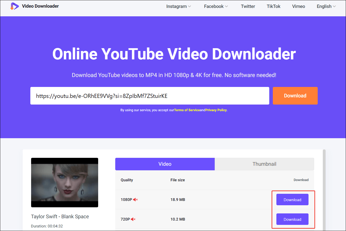This screenshot has width=346, height=231.
Task: Open the English language dropdown
Action: (326, 6)
